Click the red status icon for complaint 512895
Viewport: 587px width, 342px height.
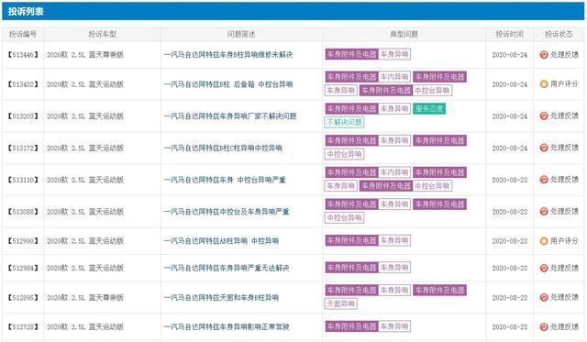pyautogui.click(x=544, y=297)
